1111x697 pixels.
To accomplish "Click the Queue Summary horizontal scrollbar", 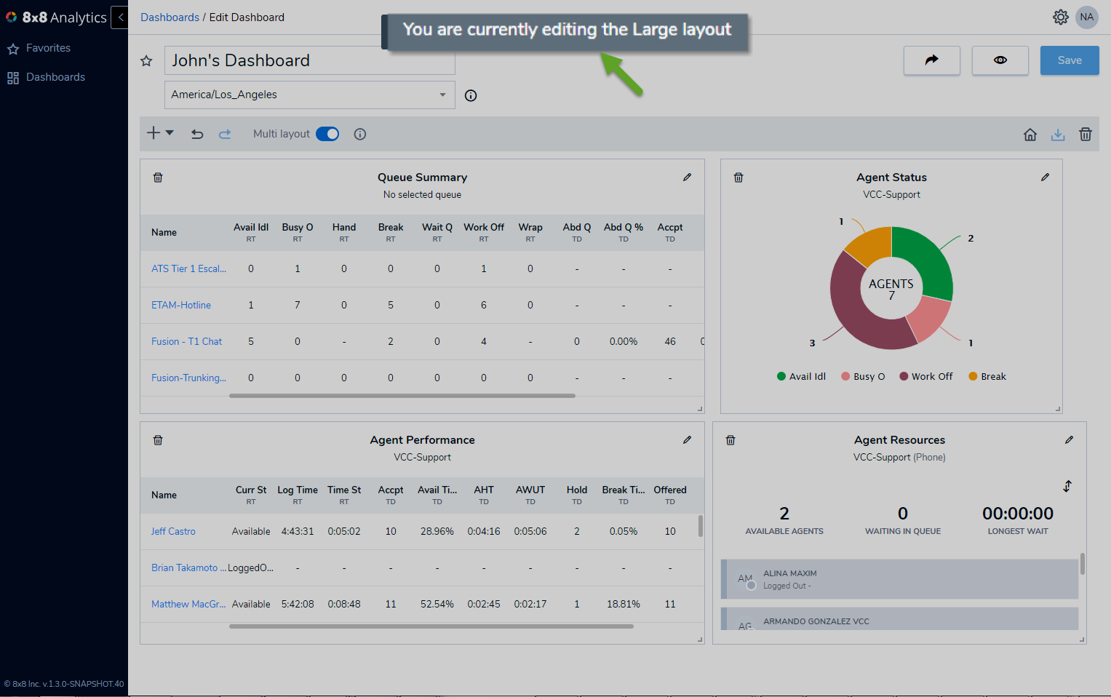I will click(402, 396).
